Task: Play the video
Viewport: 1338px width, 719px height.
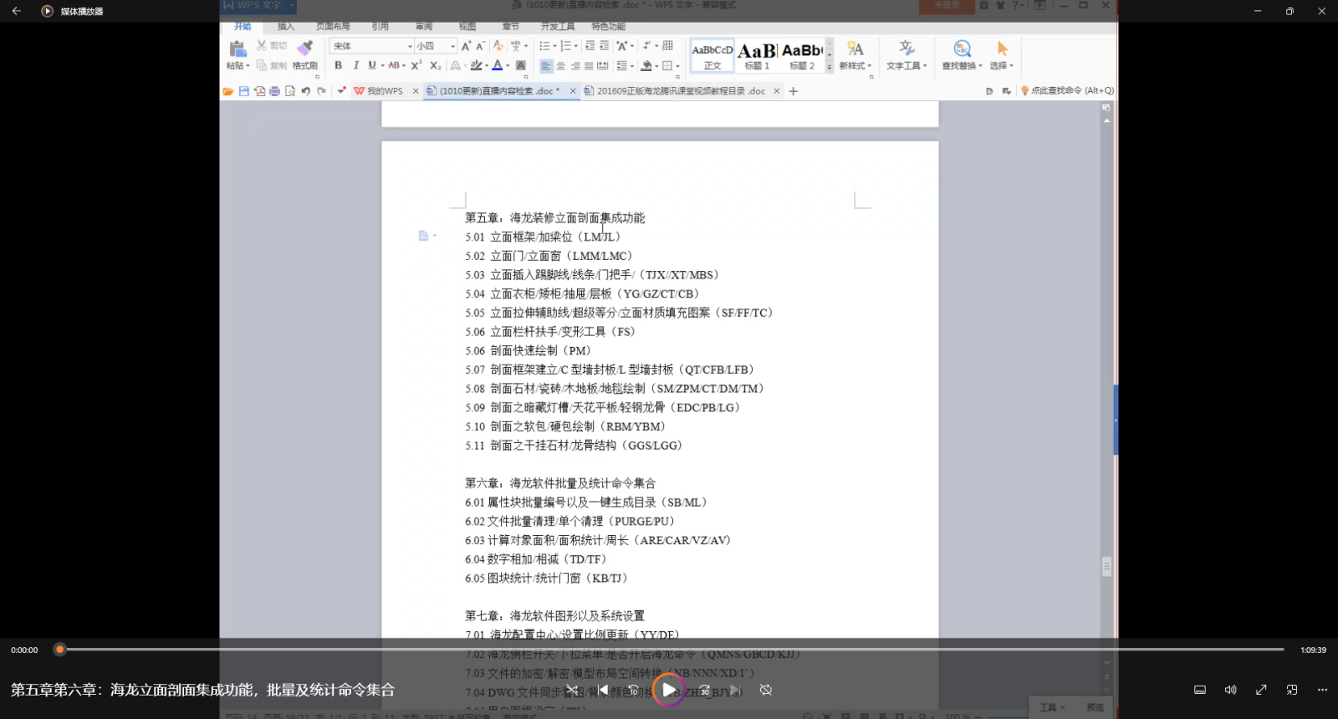Action: click(x=668, y=690)
